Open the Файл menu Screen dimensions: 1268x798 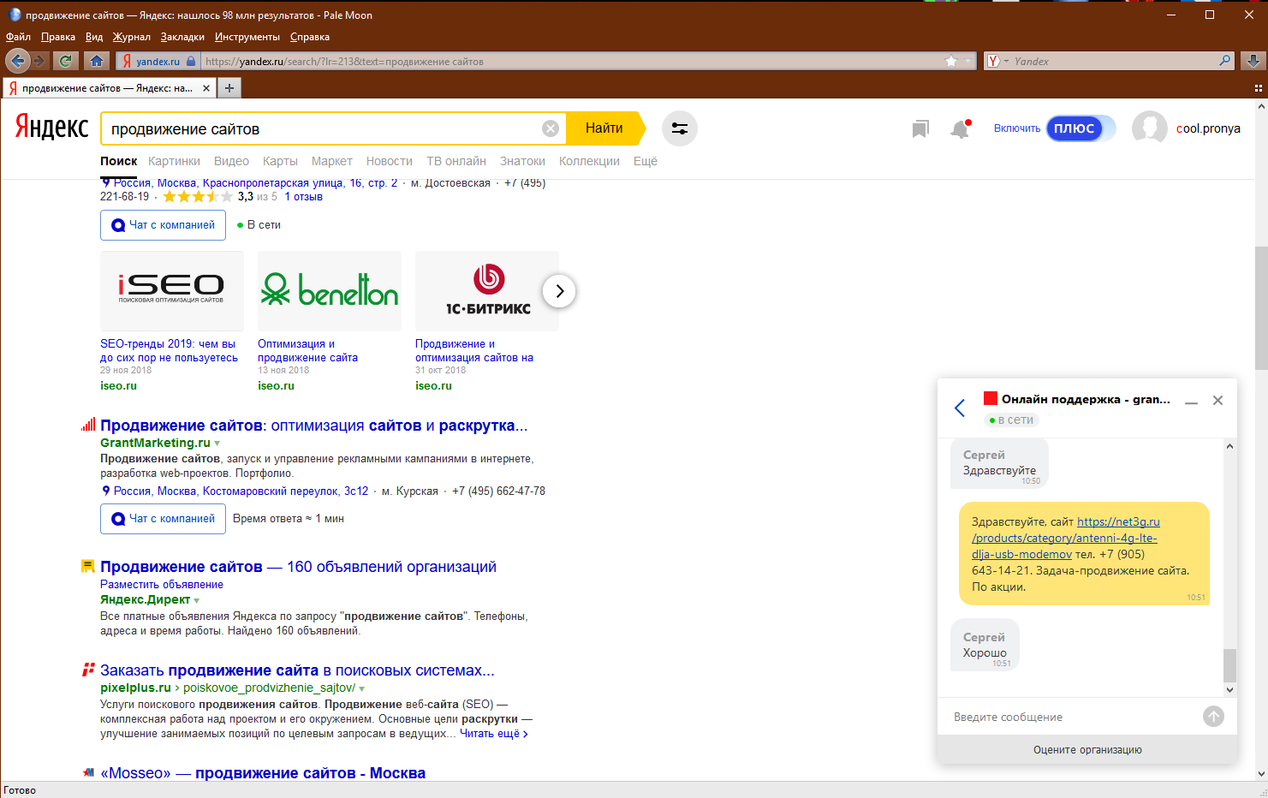(18, 37)
